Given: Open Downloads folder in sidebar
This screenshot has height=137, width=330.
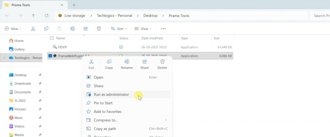Looking at the screenshot, I should pyautogui.click(x=23, y=83).
